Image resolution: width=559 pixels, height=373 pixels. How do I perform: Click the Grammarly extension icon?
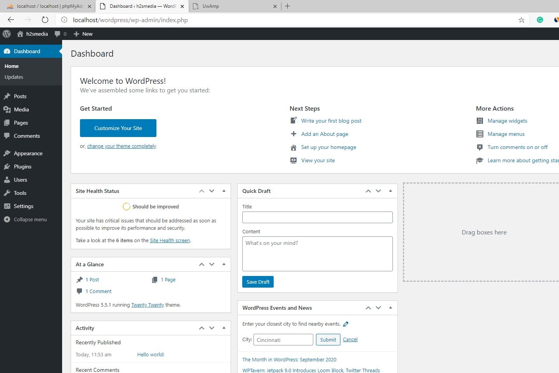(540, 20)
